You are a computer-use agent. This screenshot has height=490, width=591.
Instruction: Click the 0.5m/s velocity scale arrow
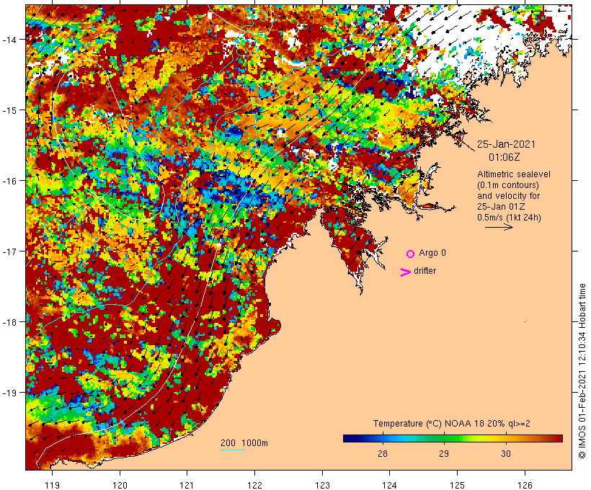[499, 227]
